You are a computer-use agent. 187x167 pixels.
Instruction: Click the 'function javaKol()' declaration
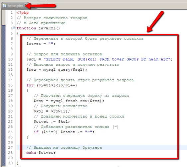38,28
